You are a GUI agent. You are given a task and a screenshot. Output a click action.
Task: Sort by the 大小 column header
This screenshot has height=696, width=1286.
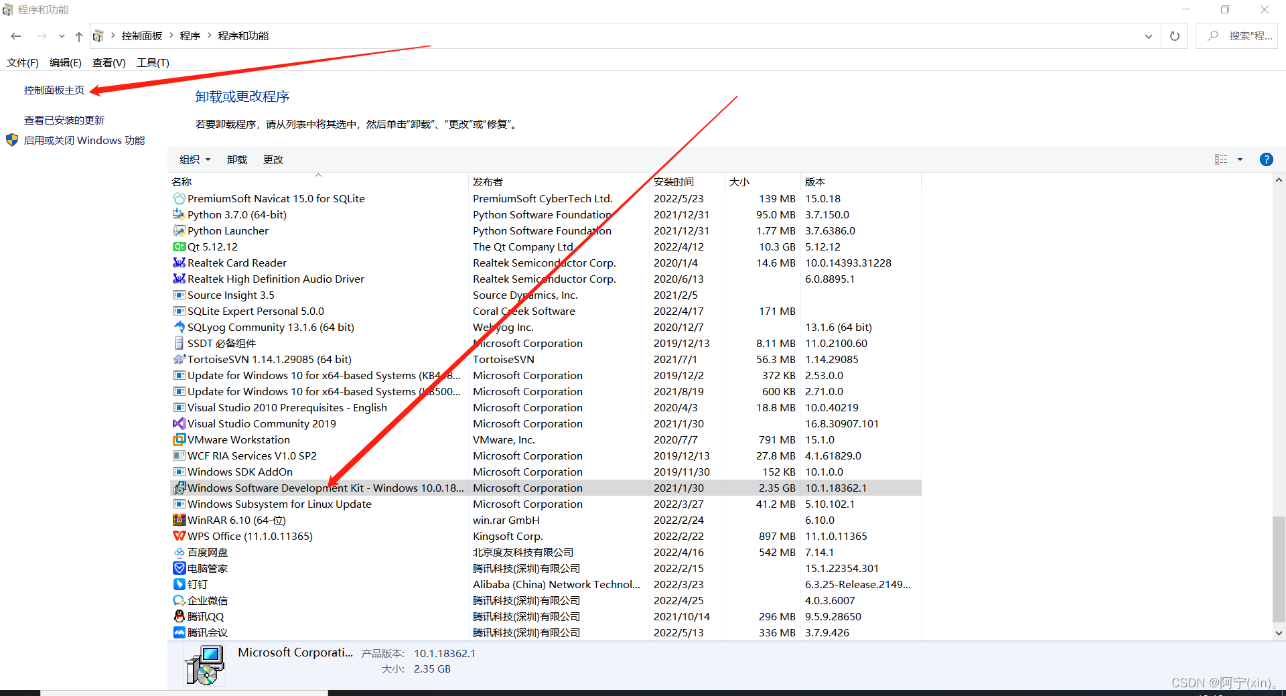762,182
